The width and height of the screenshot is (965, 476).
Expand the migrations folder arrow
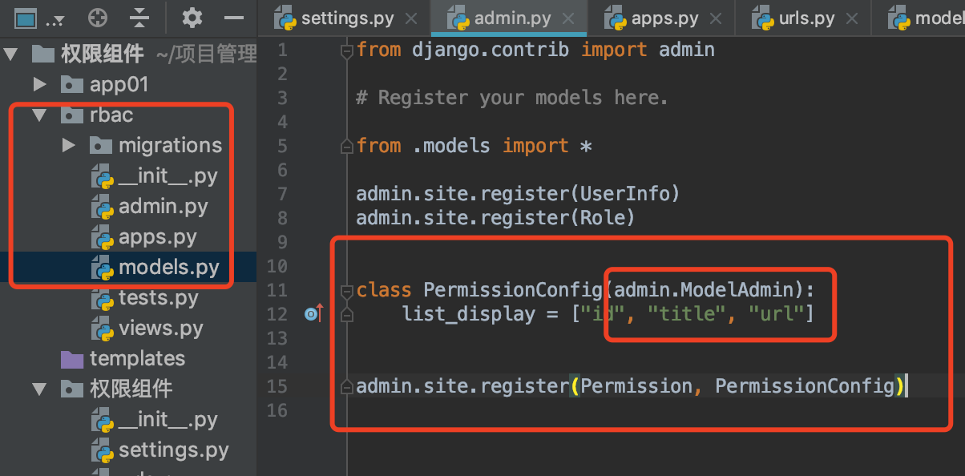pos(69,145)
